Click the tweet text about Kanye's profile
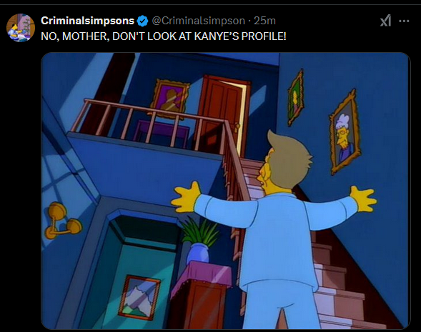This screenshot has height=332, width=421. [164, 36]
